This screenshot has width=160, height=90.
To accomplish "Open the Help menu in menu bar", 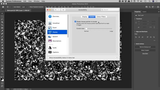I will (x=43, y=1).
